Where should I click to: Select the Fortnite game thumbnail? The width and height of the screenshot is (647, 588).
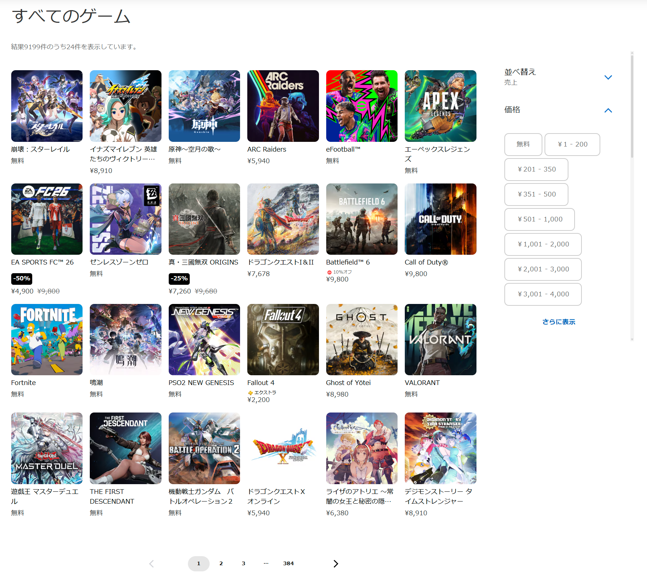pos(47,339)
